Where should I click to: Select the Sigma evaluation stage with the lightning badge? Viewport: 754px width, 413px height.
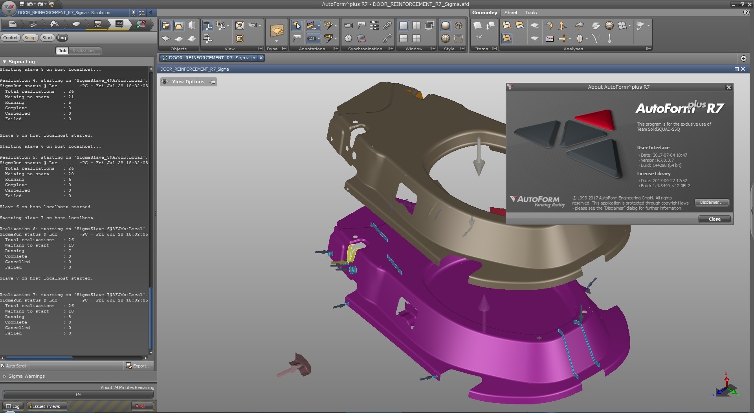pos(141,24)
